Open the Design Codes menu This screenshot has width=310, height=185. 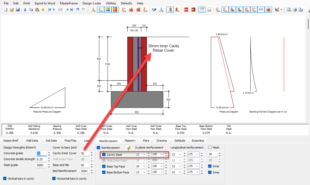pyautogui.click(x=92, y=3)
